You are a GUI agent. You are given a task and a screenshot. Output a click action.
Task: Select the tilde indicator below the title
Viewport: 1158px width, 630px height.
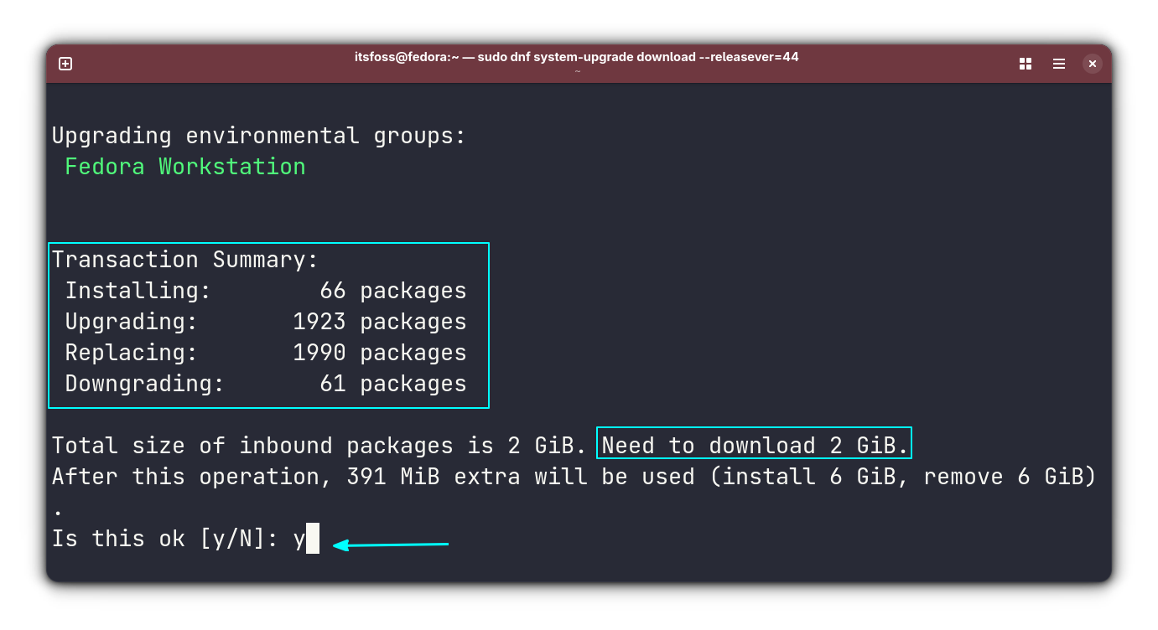576,72
